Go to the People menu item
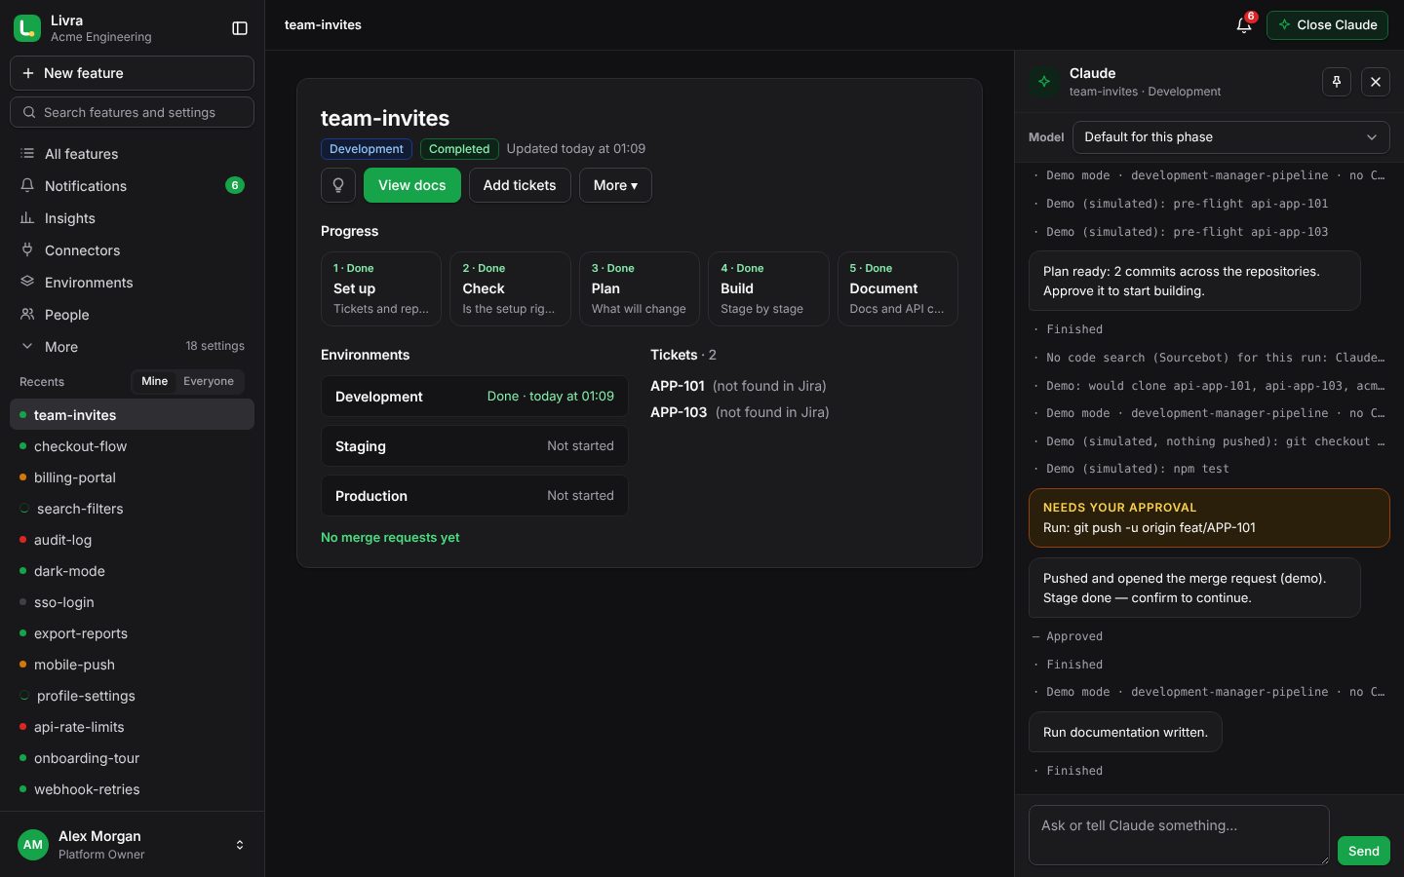This screenshot has height=877, width=1404. click(x=132, y=315)
